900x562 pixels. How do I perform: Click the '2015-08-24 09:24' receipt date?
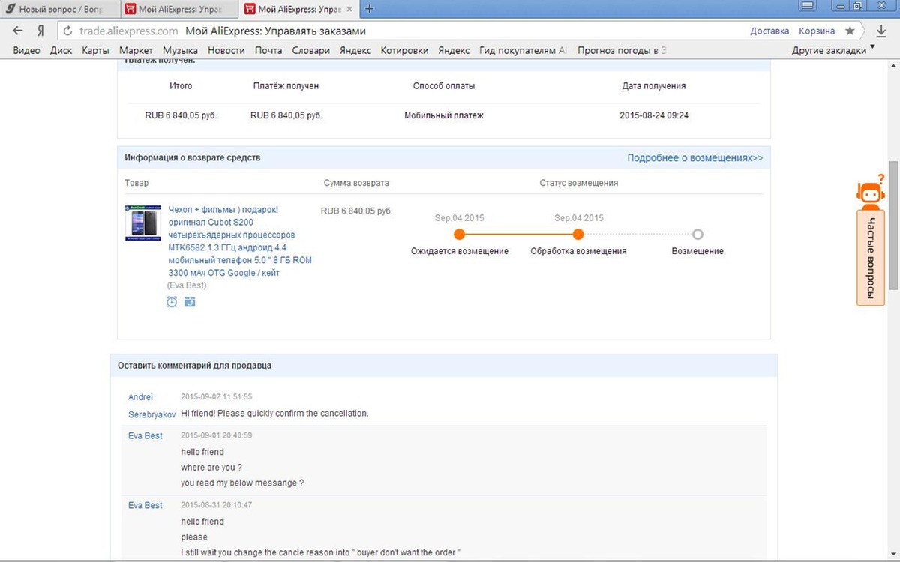(654, 115)
